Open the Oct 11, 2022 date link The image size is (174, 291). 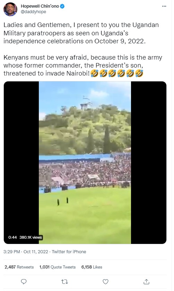[x=36, y=252]
